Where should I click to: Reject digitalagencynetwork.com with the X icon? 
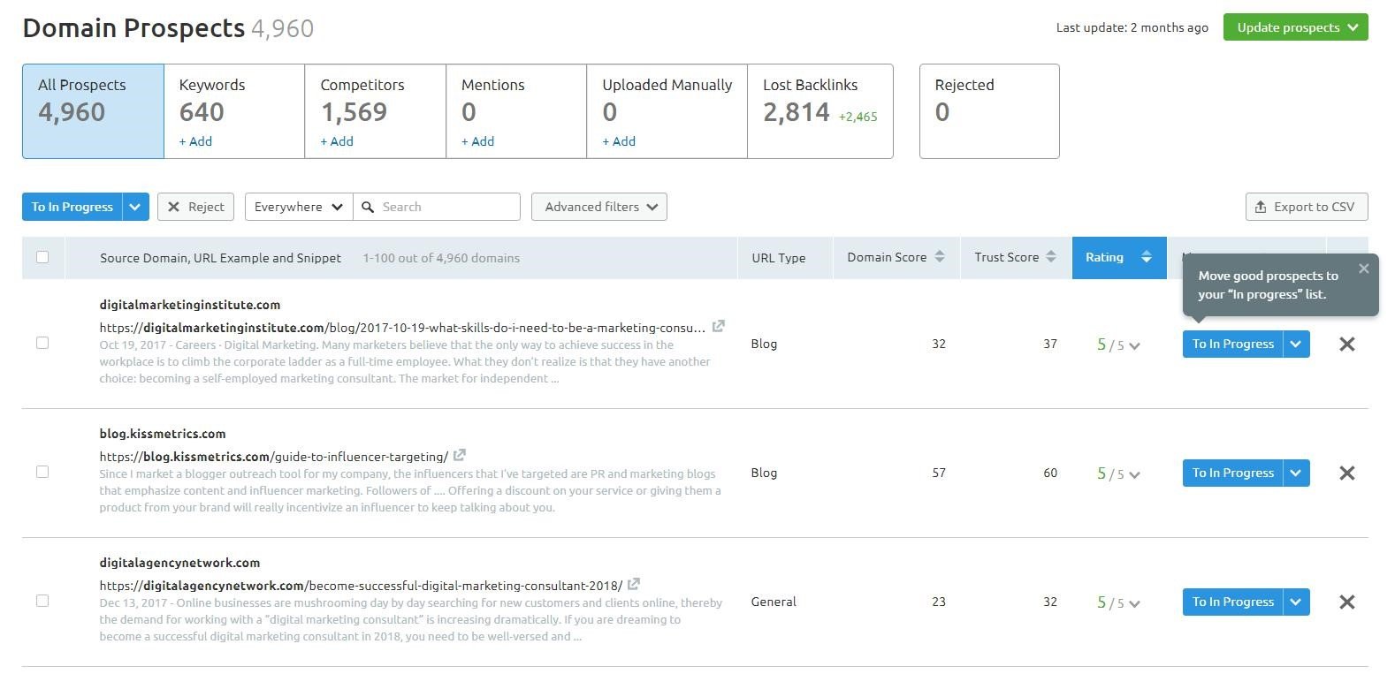(x=1346, y=602)
